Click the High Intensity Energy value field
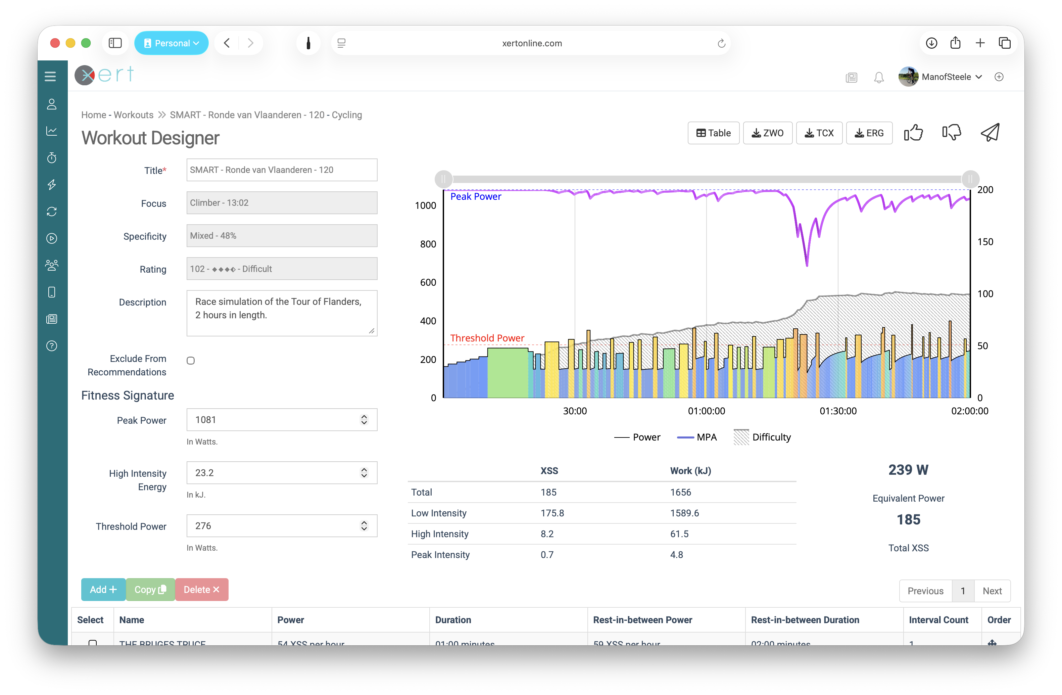This screenshot has width=1062, height=695. pos(282,473)
